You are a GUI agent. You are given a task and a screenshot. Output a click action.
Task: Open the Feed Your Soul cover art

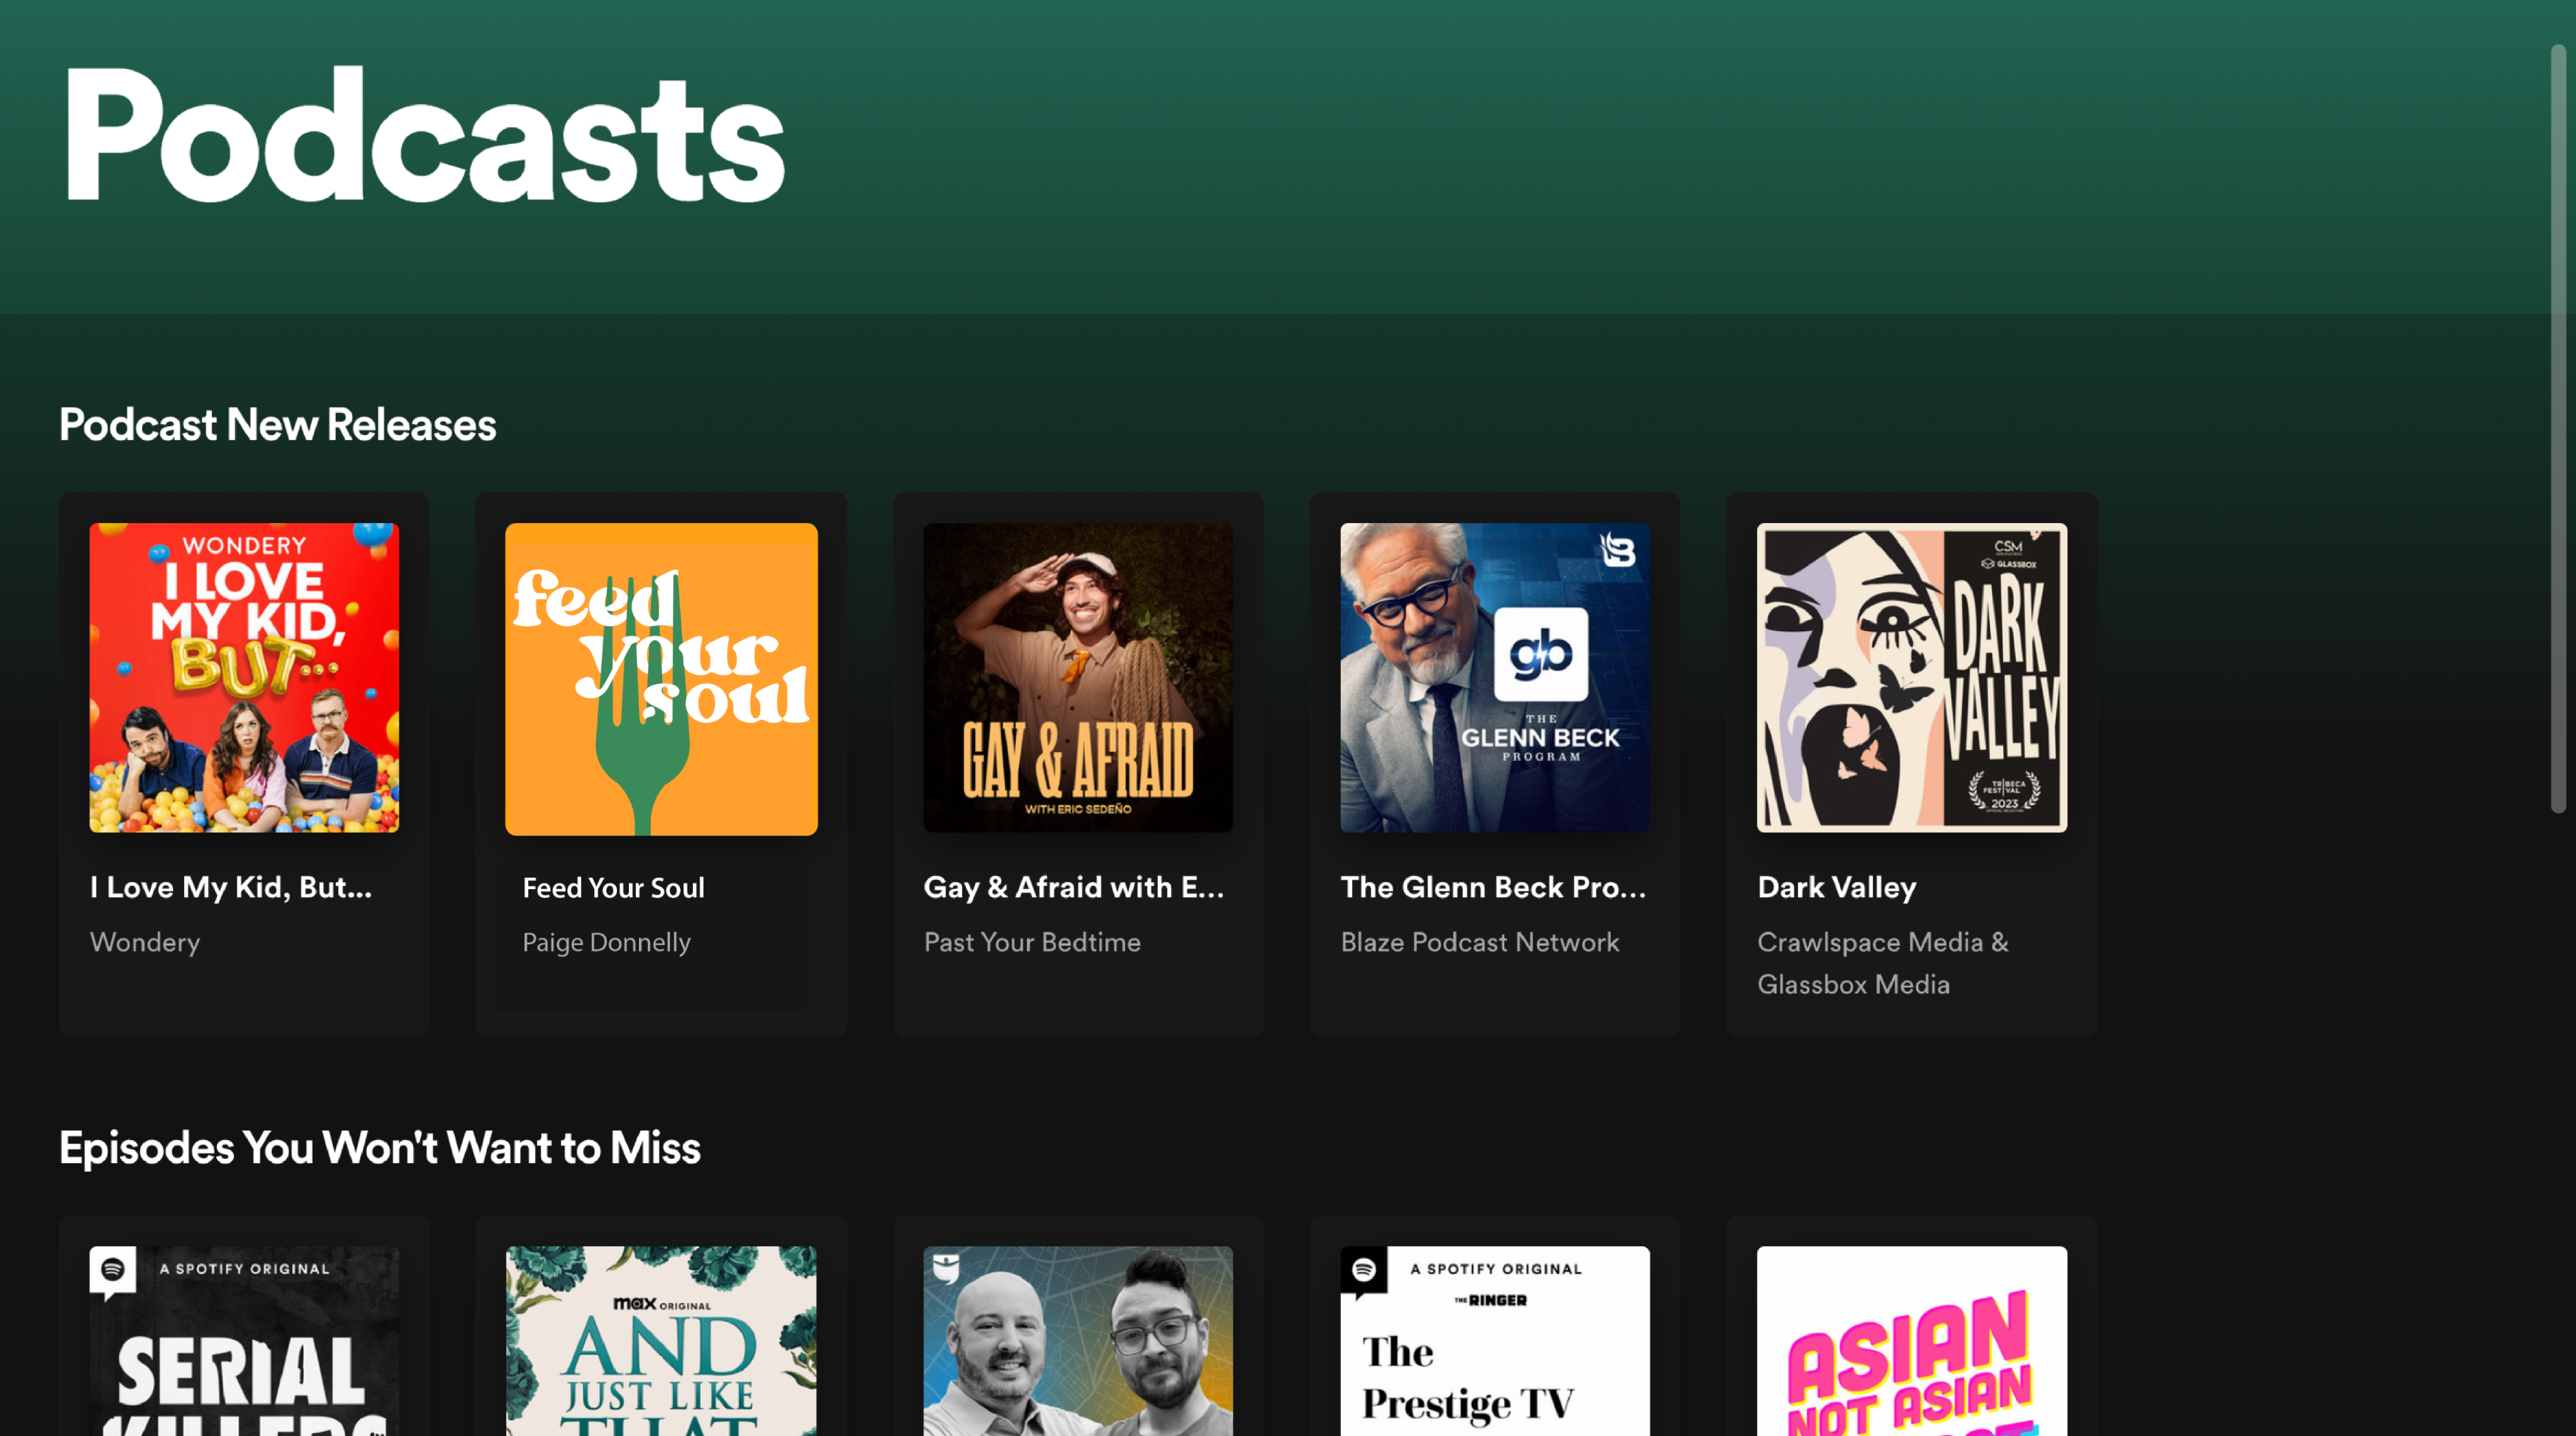[661, 679]
